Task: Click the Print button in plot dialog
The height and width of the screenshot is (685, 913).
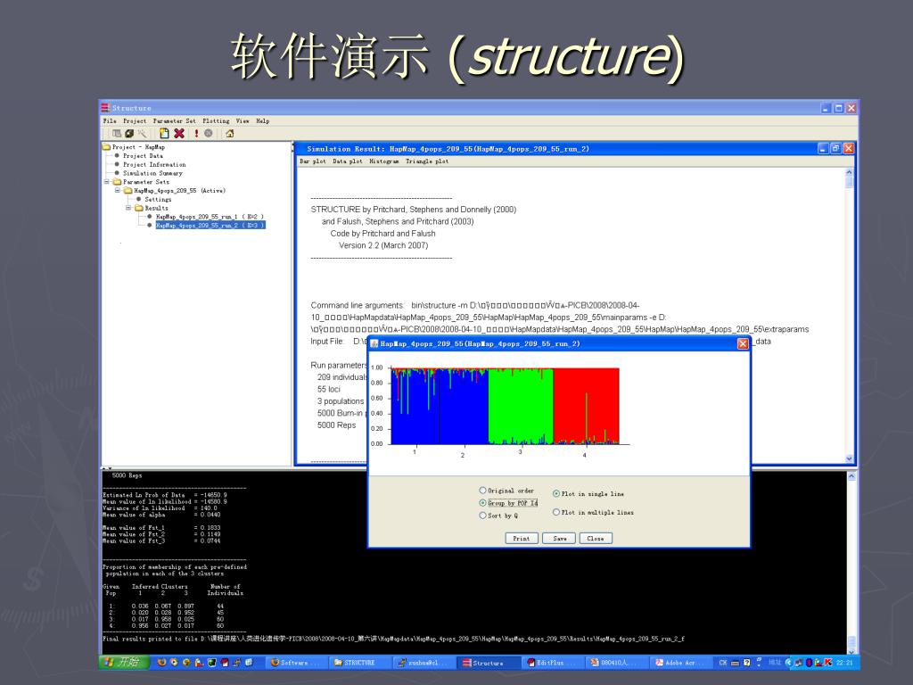Action: pyautogui.click(x=521, y=538)
